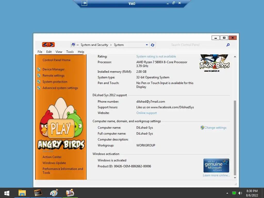
Task: Go back with the left arrow button
Action: (45, 45)
